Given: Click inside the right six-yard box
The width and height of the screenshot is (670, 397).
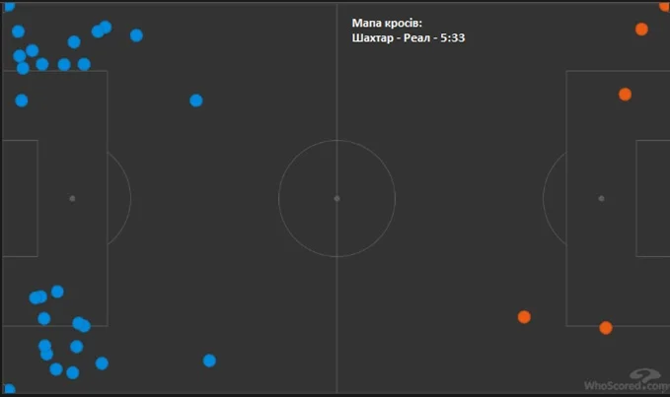Looking at the screenshot, I should coord(651,198).
